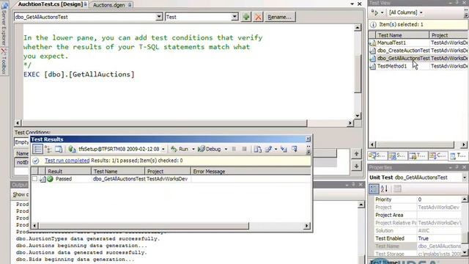
Task: Open the Property Pages icon in Properties
Action: pos(397,188)
